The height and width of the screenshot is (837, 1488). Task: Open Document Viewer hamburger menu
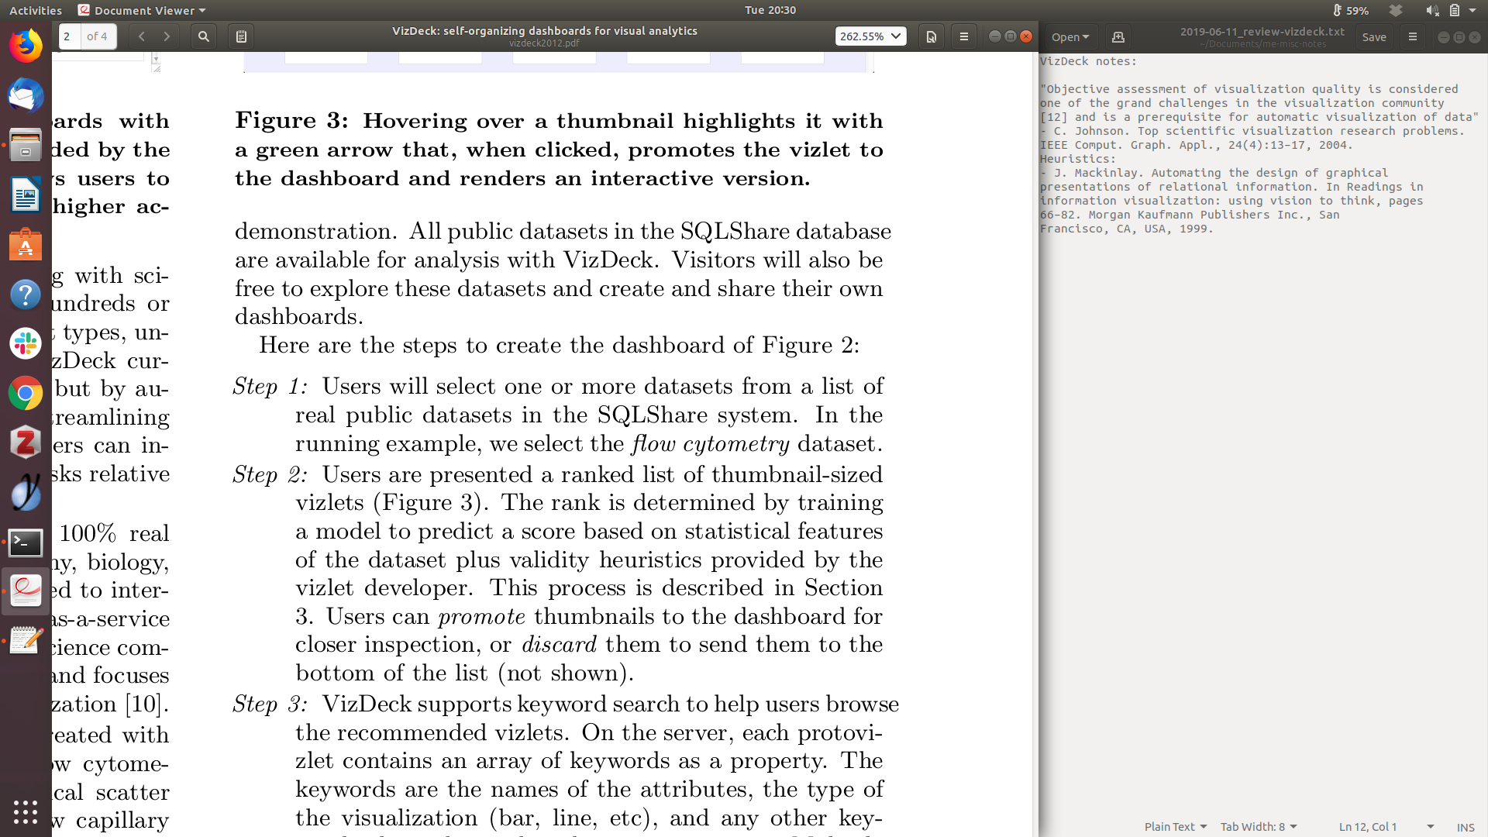963,36
